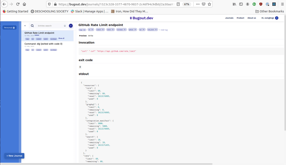Create a new journal
Viewport: 286px width, 165px height.
pyautogui.click(x=14, y=156)
